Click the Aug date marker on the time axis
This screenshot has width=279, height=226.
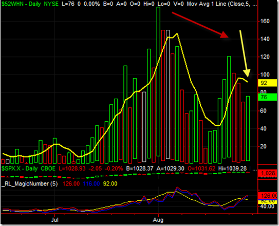coord(158,220)
